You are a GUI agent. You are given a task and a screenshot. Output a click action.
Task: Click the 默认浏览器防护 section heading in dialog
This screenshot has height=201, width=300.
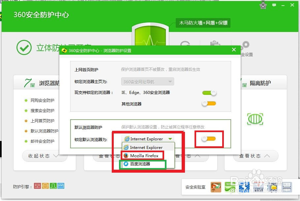(88, 128)
